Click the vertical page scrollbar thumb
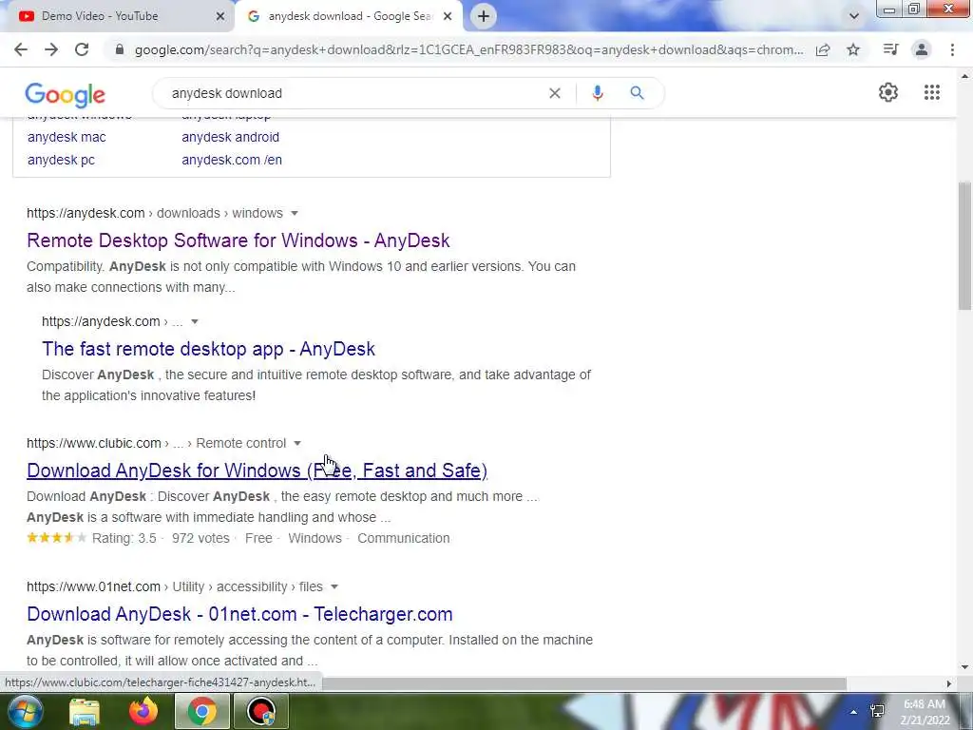Screen dimensions: 973x730 tap(964, 245)
